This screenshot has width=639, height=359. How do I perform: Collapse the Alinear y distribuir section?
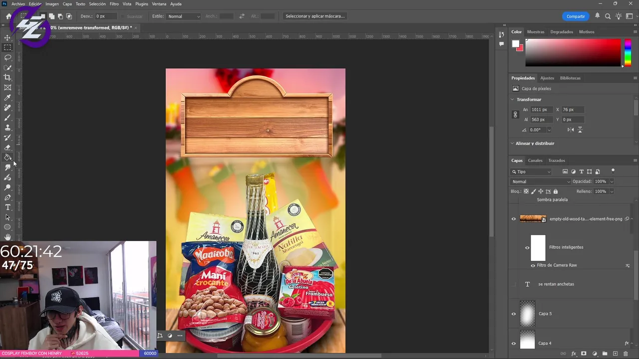point(512,144)
